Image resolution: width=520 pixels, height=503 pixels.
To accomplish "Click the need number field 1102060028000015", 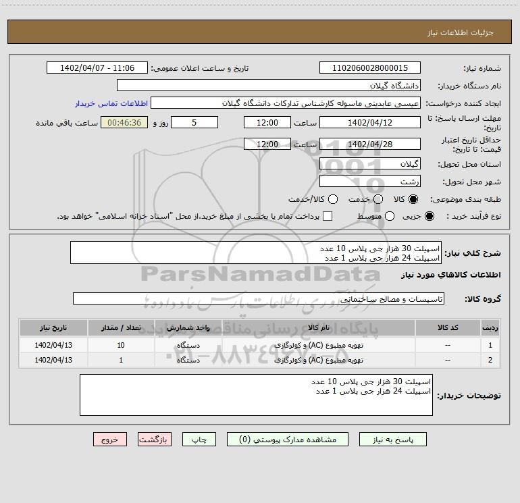I will (x=370, y=68).
